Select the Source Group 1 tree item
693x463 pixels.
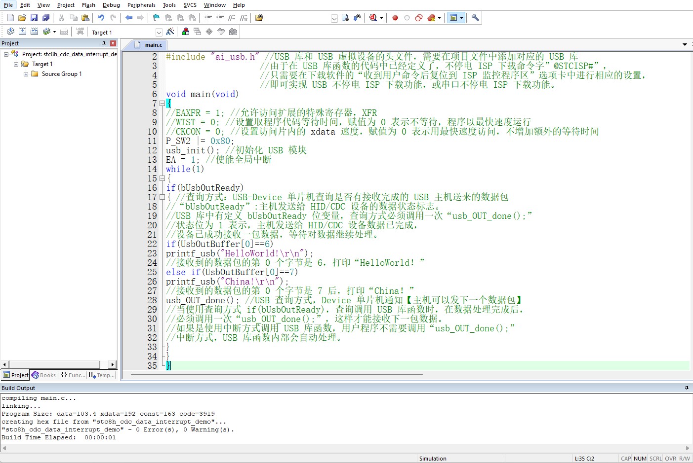click(62, 74)
